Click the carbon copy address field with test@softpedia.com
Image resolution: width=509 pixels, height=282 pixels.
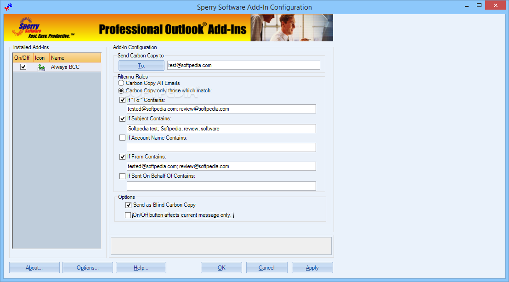[x=243, y=65]
